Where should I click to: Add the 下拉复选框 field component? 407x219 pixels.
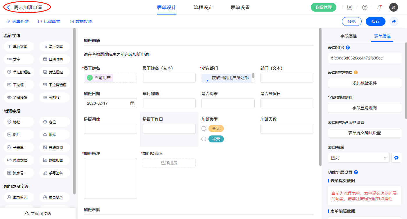pyautogui.click(x=54, y=85)
